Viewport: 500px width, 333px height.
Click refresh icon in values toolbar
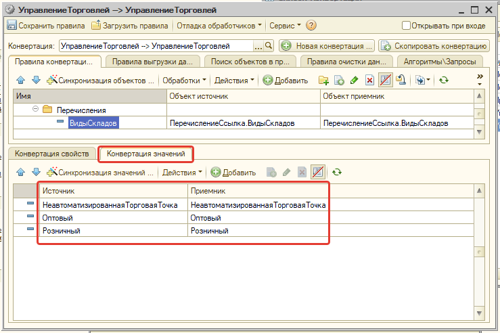tap(337, 172)
